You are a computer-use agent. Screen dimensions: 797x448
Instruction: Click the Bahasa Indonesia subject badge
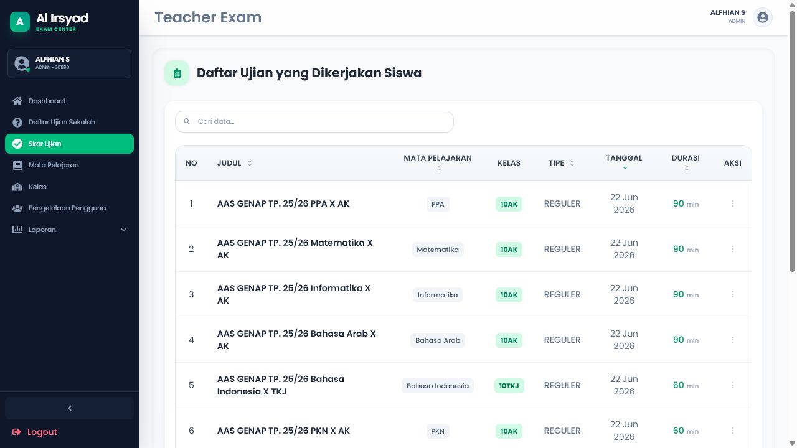click(x=438, y=386)
